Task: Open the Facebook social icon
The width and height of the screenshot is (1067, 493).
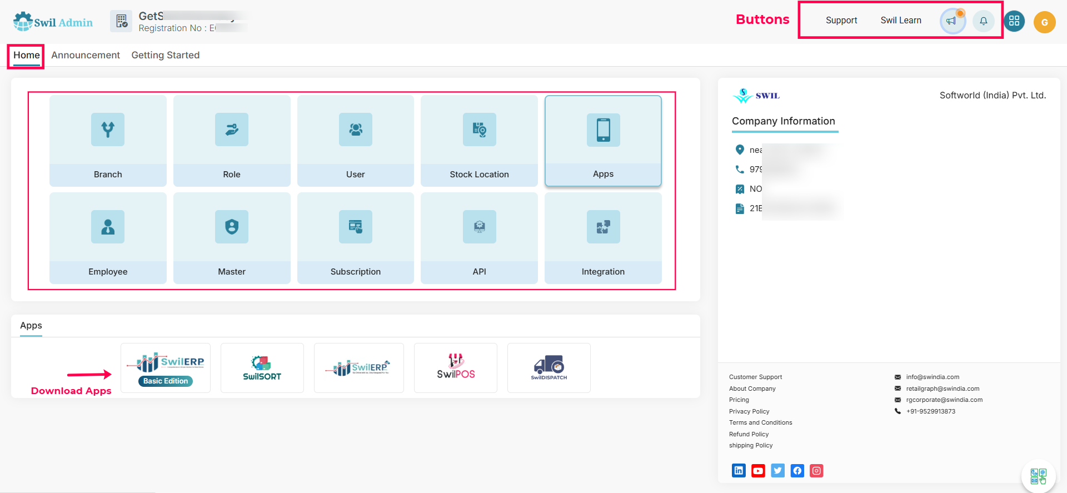Action: [797, 471]
